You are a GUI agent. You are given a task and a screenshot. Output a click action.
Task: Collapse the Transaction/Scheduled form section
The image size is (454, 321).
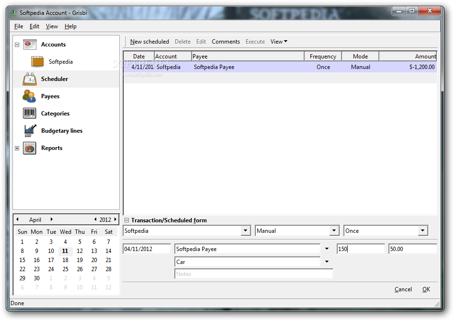126,220
